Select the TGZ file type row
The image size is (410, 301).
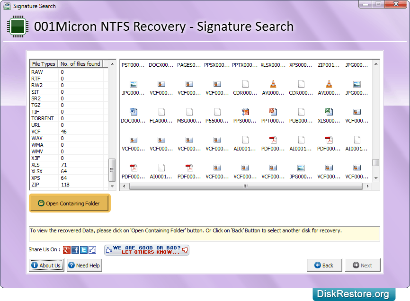tap(69, 105)
